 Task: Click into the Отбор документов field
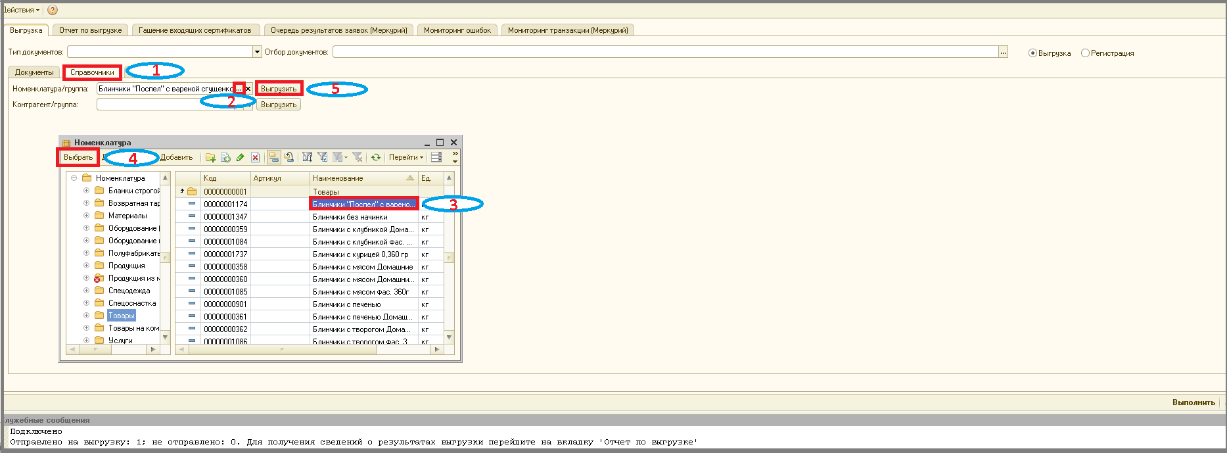click(666, 52)
